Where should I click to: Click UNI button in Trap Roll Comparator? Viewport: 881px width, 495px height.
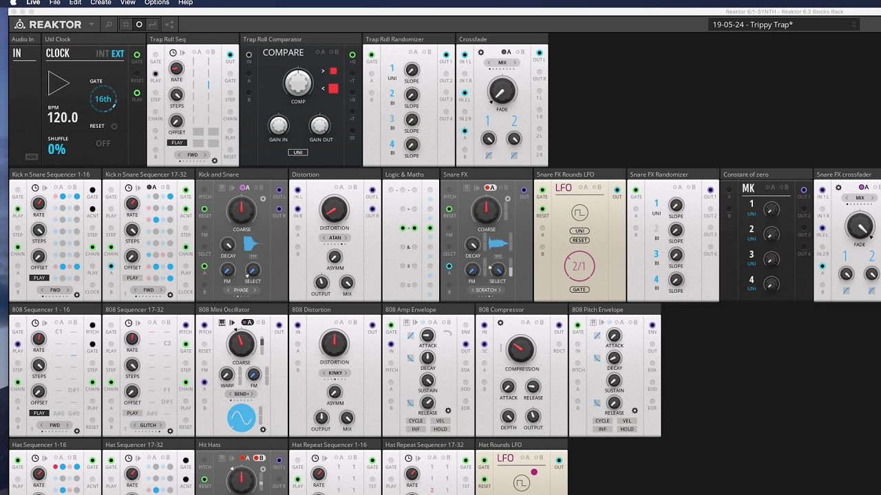[x=298, y=153]
